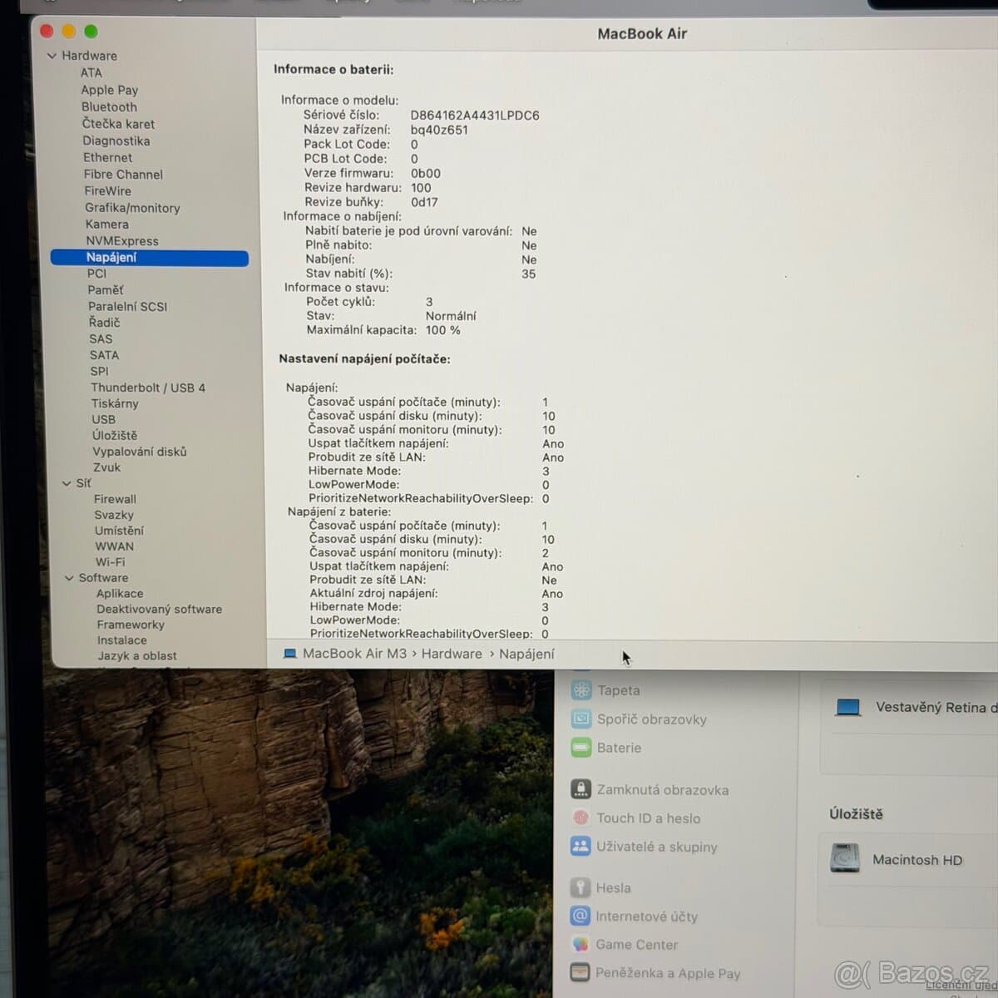The image size is (998, 998).
Task: Open Thunderbolt / USB 4 info
Action: (x=148, y=388)
